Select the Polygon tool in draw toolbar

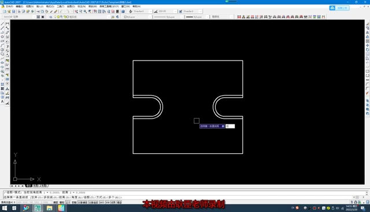tap(2, 37)
